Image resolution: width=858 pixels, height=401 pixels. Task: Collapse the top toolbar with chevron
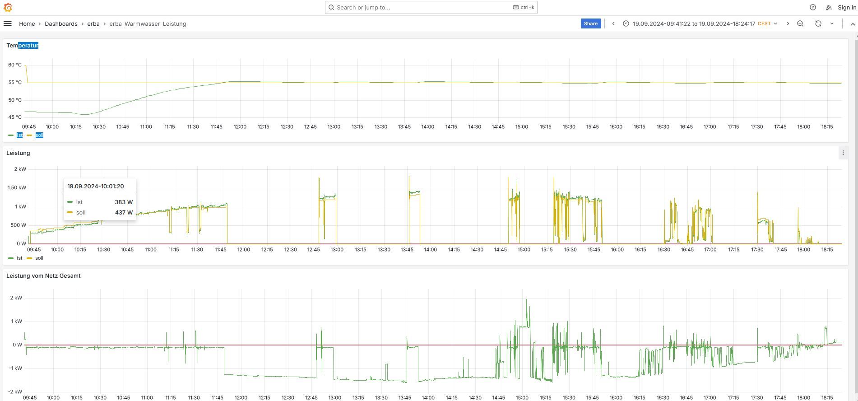pyautogui.click(x=852, y=24)
